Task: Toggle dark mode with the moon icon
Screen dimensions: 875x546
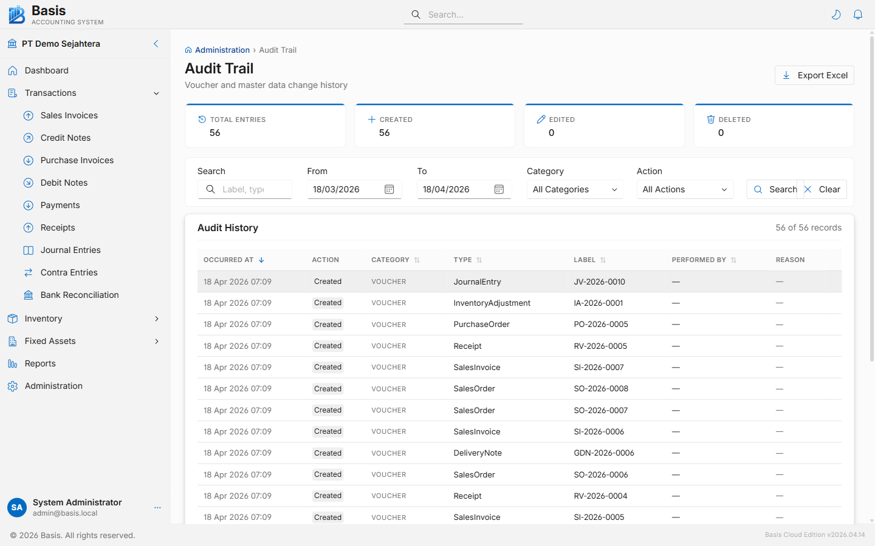Action: (836, 14)
